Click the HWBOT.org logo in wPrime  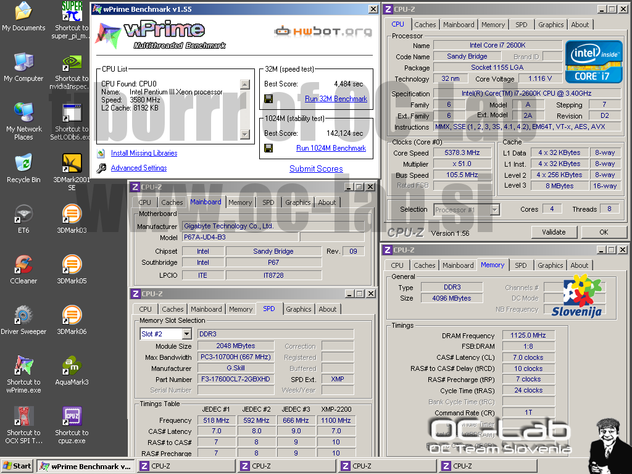click(x=323, y=31)
